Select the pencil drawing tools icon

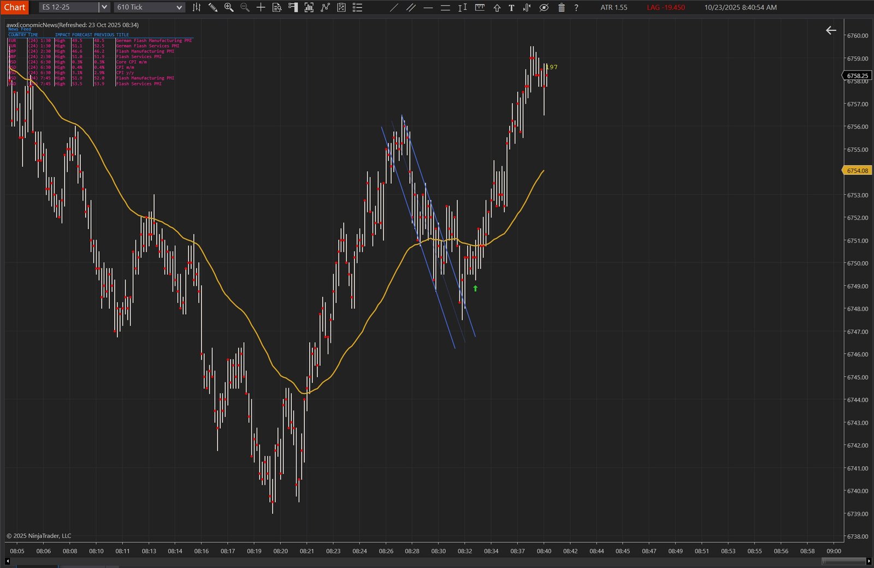[x=213, y=8]
